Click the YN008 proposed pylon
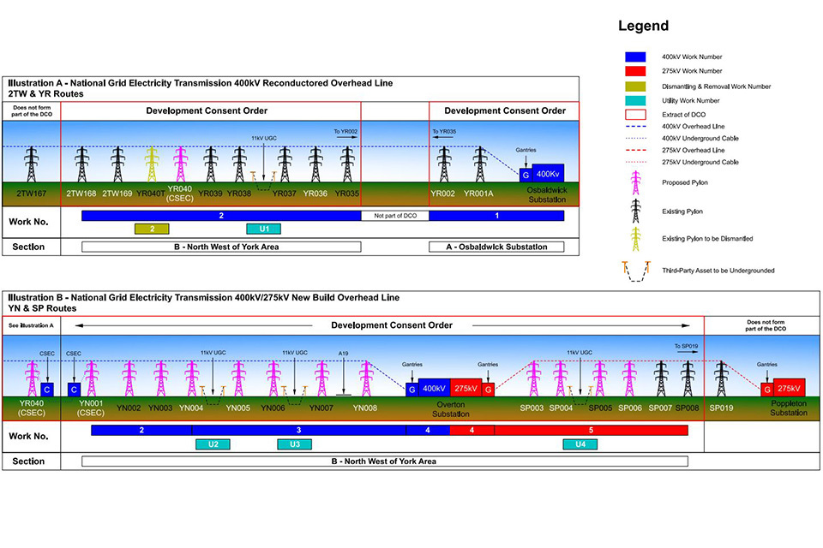This screenshot has height=548, width=823. coord(366,378)
